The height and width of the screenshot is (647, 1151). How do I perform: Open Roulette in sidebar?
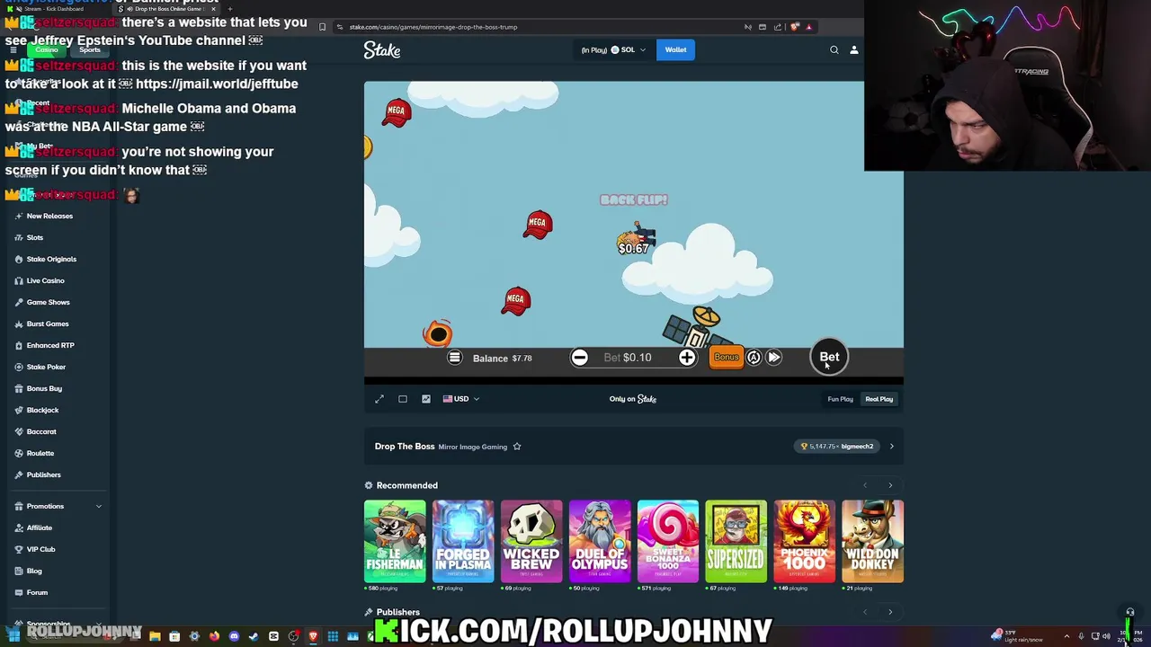(x=57, y=453)
